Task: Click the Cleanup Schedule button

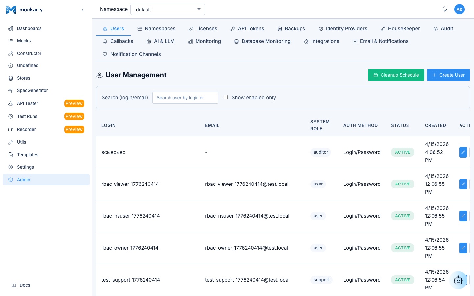Action: (x=396, y=75)
